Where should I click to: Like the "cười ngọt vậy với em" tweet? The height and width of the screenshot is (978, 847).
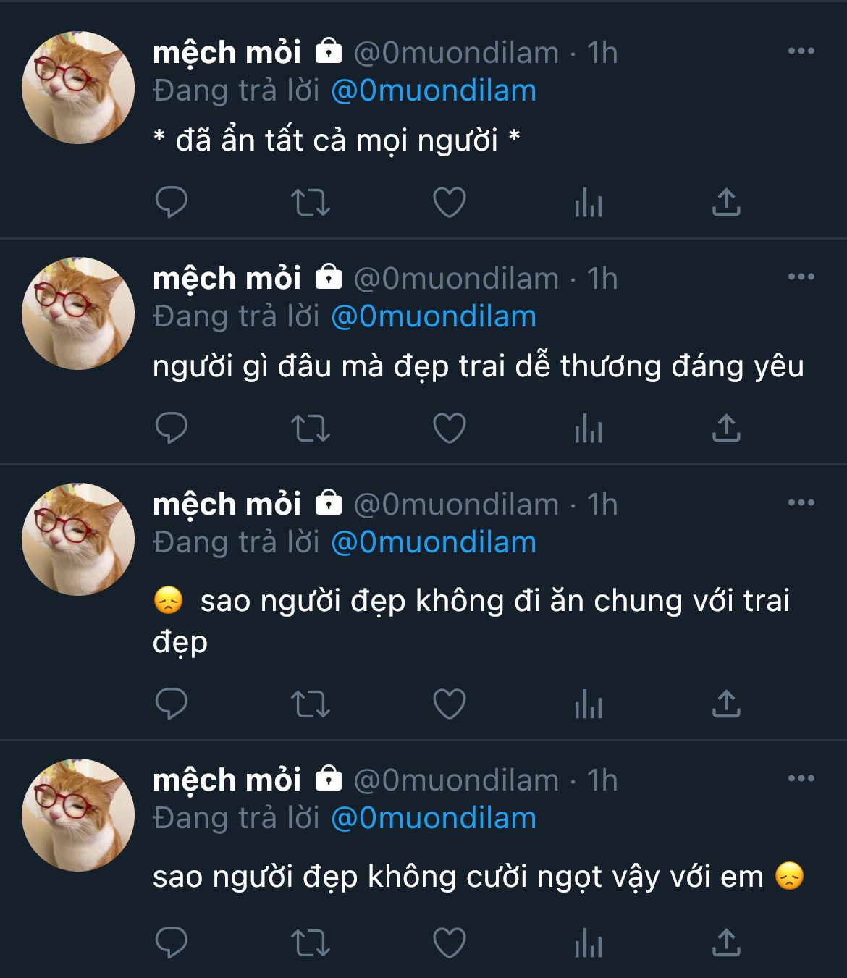[449, 943]
